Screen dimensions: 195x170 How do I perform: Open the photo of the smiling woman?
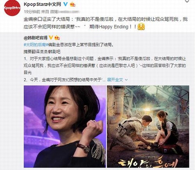(x=65, y=126)
